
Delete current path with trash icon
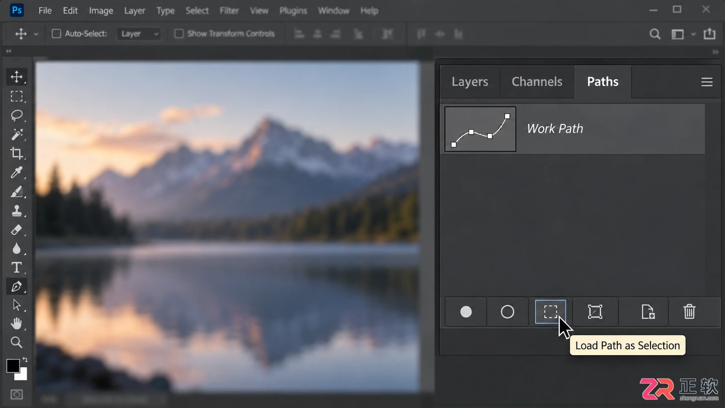click(689, 312)
